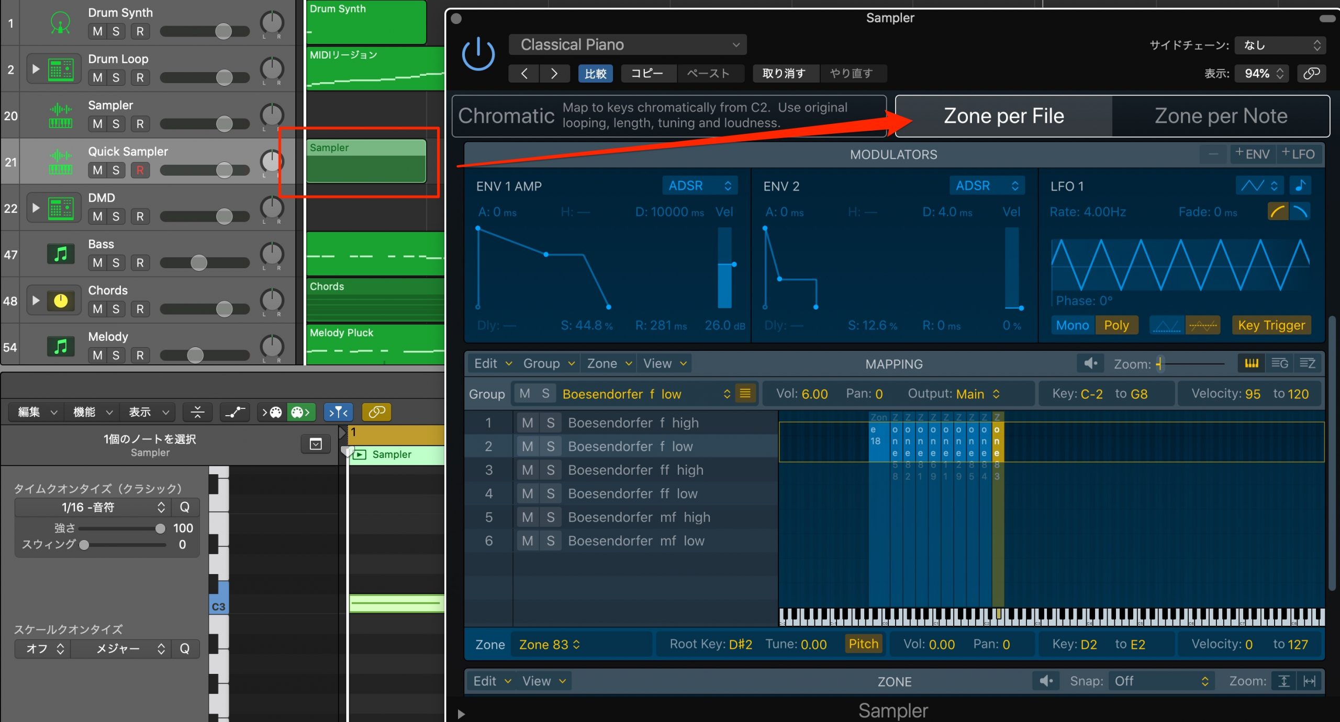The width and height of the screenshot is (1340, 722).
Task: Click the Chords track icon
Action: click(61, 301)
